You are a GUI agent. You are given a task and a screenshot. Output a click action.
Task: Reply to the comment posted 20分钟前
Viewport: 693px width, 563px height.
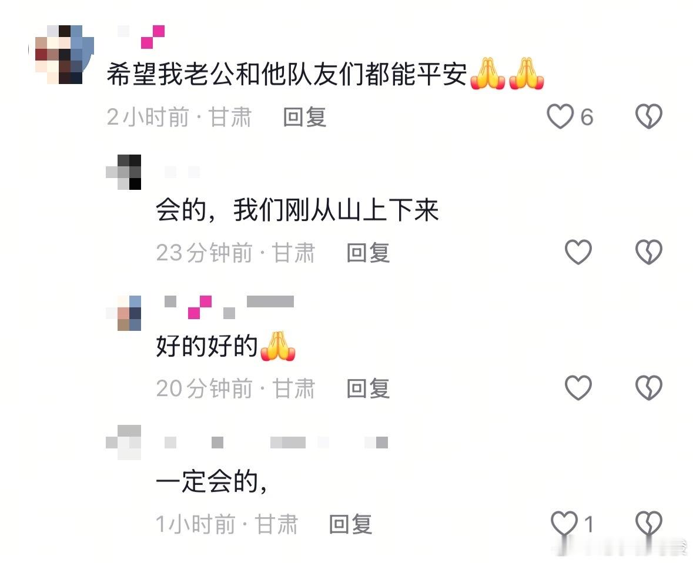[x=368, y=388]
